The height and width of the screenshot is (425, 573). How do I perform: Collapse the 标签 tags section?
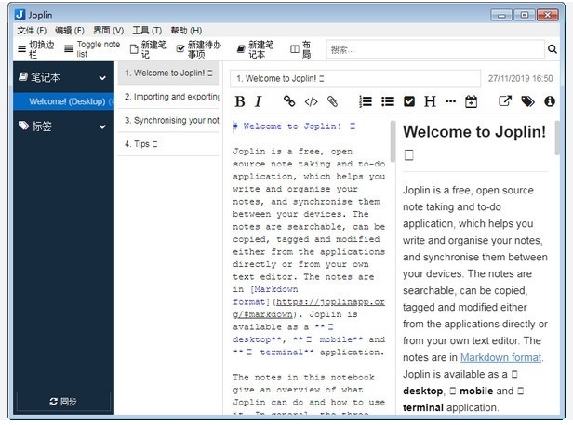(x=102, y=126)
